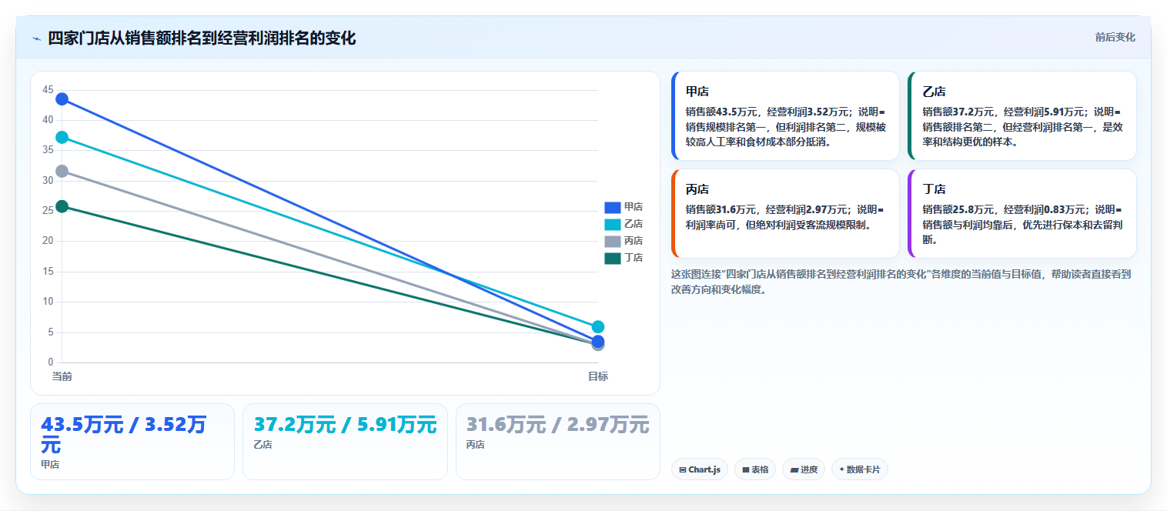This screenshot has width=1167, height=511.
Task: Click the 甲店 label under the blue KPI value
Action: (50, 465)
